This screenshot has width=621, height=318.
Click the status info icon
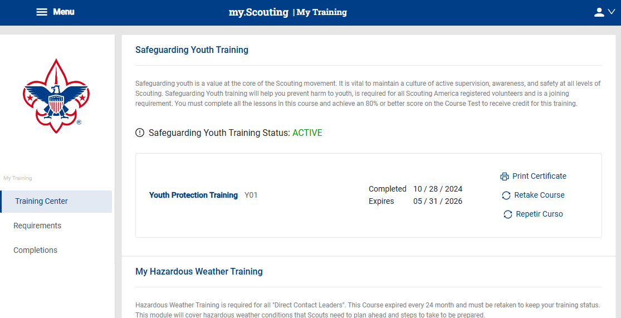[140, 133]
